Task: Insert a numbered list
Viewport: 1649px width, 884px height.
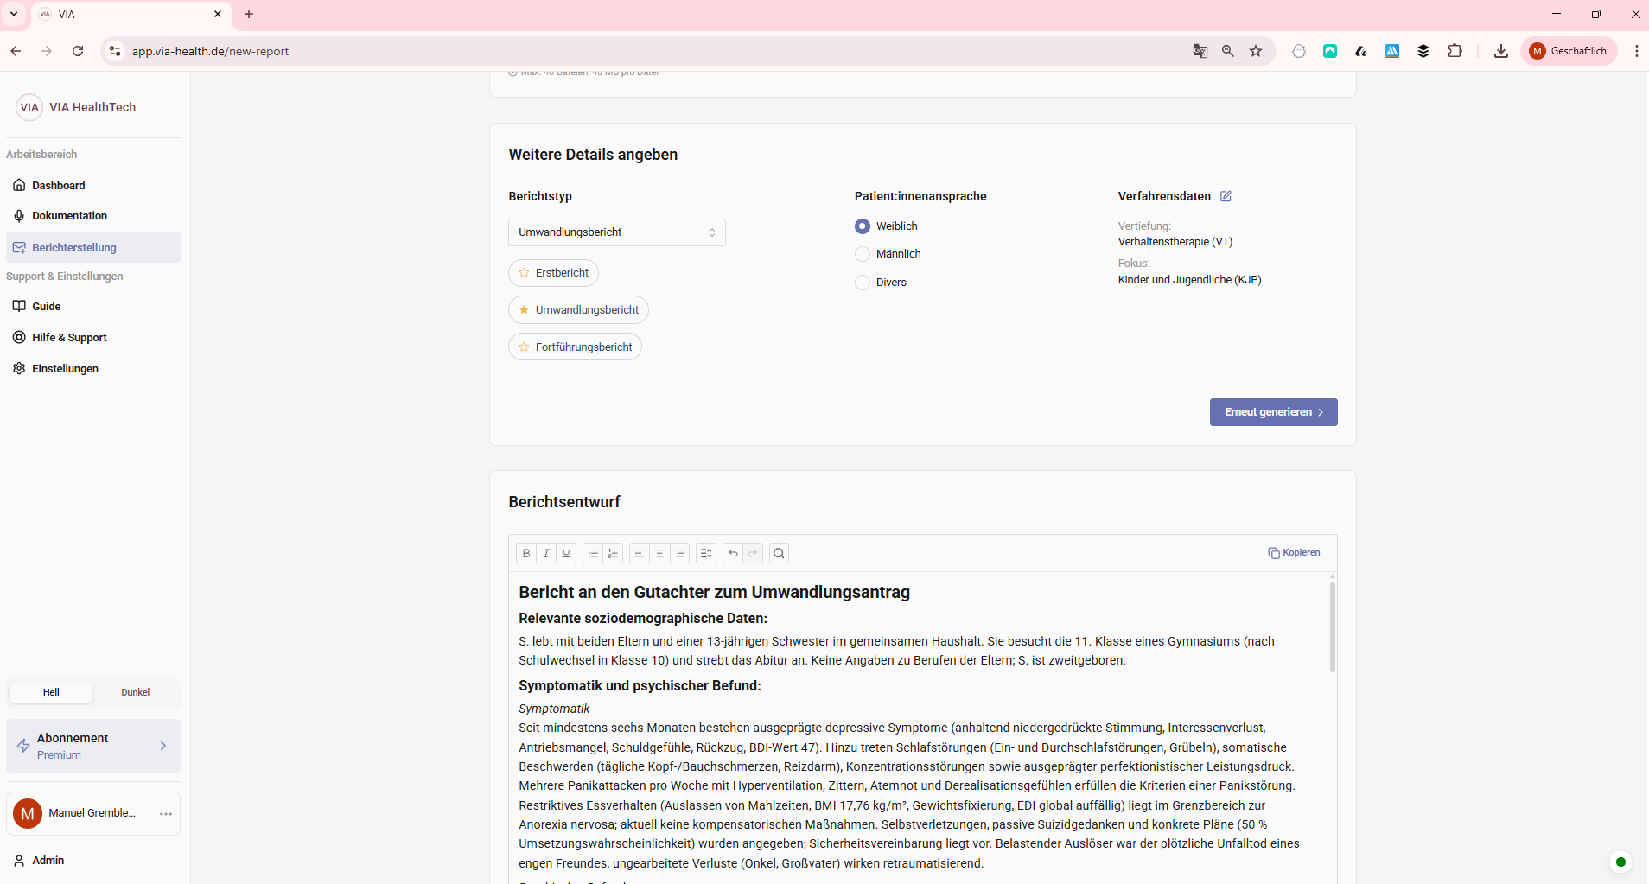Action: [x=614, y=553]
